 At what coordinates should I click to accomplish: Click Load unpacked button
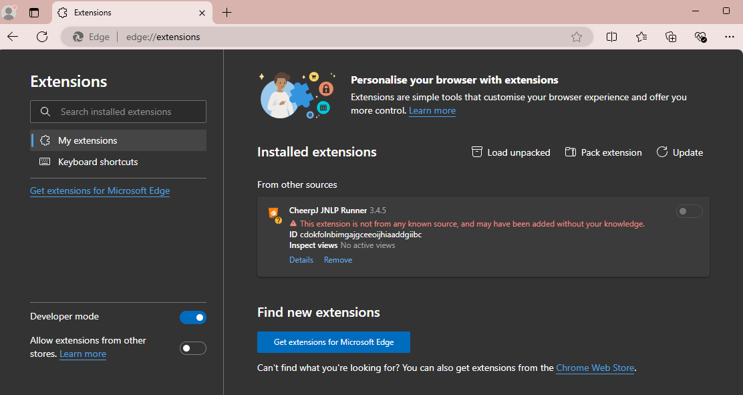point(511,152)
